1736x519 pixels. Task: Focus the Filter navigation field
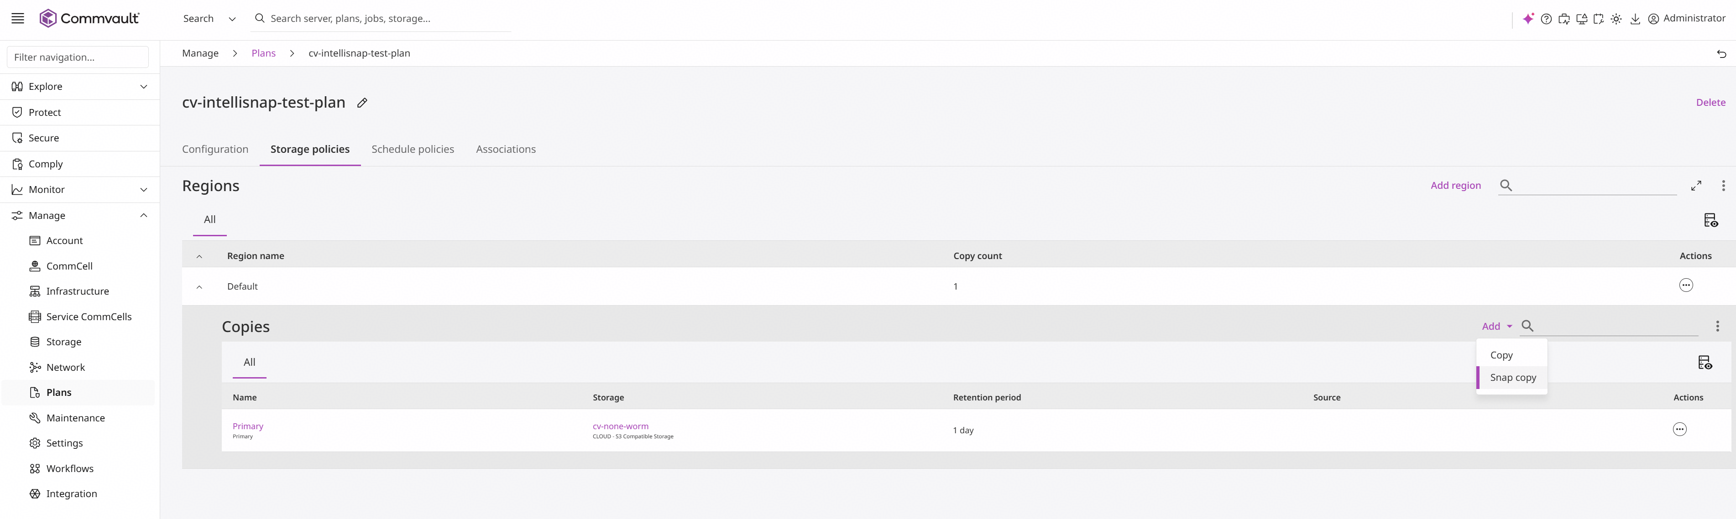(78, 57)
